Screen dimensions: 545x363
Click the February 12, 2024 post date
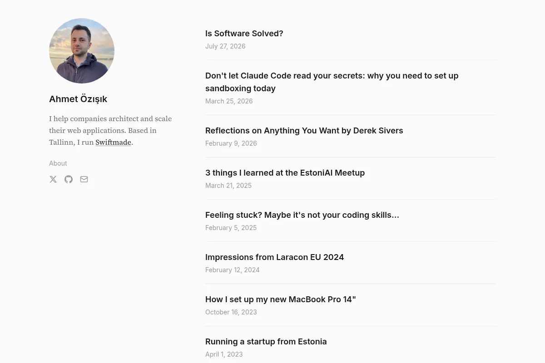[233, 270]
